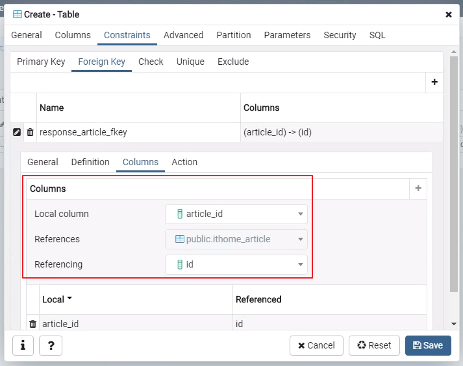Switch to the Primary Key tab
This screenshot has height=366, width=463.
pos(41,62)
